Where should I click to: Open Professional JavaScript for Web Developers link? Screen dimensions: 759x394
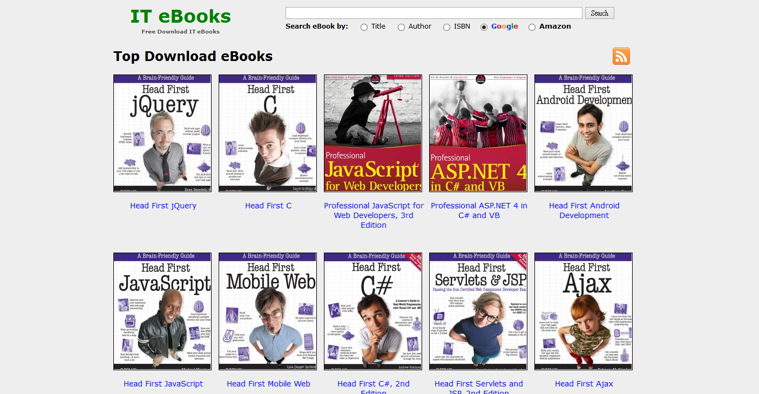pyautogui.click(x=374, y=215)
